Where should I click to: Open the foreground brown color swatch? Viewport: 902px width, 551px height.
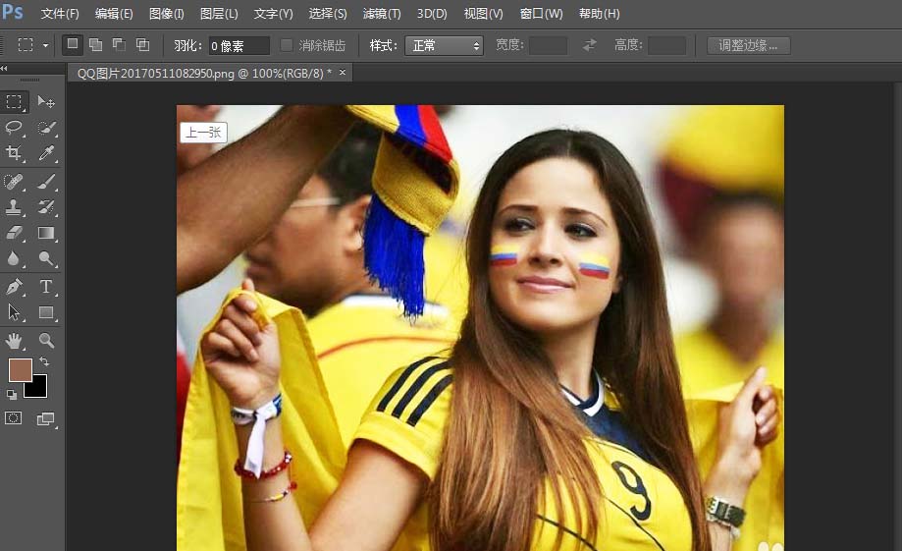point(20,369)
